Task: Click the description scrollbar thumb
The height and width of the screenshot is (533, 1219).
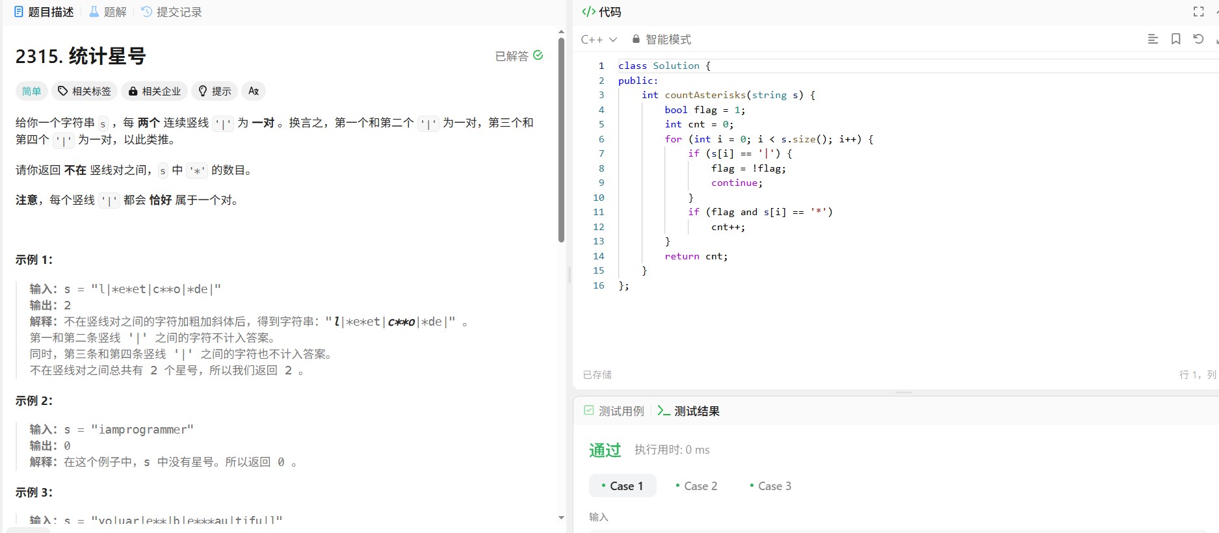Action: [561, 140]
